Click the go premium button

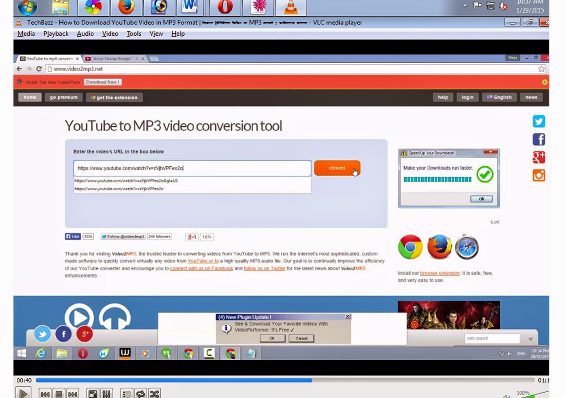[x=64, y=97]
